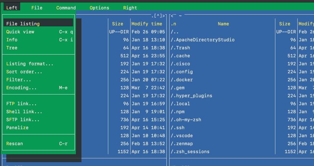This screenshot has height=166, width=314.
Task: Choose Sort order... from menu
Action: pyautogui.click(x=24, y=72)
